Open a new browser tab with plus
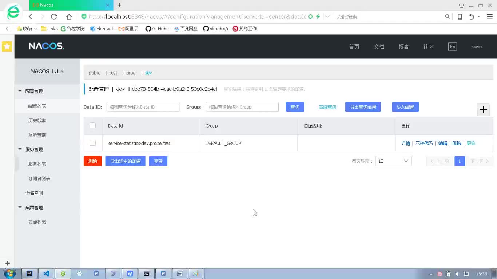Image resolution: width=497 pixels, height=279 pixels. coord(119,5)
